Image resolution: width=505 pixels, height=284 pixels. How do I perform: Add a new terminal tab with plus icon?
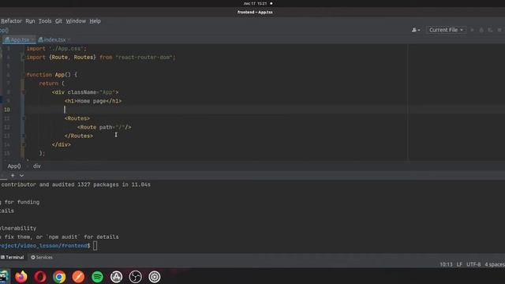point(13,175)
